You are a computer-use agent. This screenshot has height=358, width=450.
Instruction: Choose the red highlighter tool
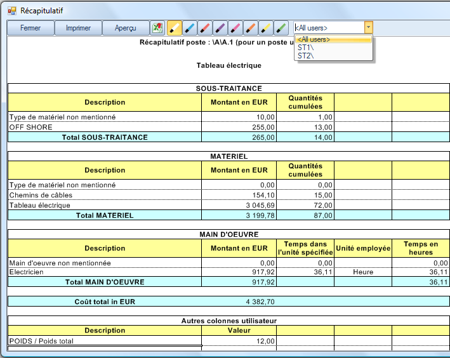click(204, 28)
